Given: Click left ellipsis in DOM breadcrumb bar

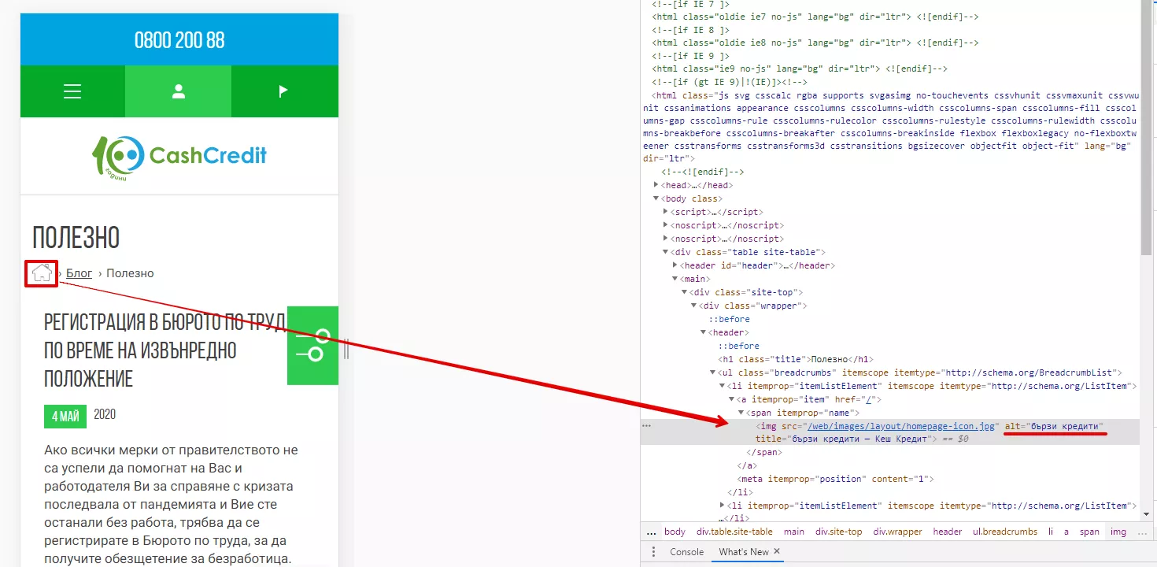Looking at the screenshot, I should point(651,532).
